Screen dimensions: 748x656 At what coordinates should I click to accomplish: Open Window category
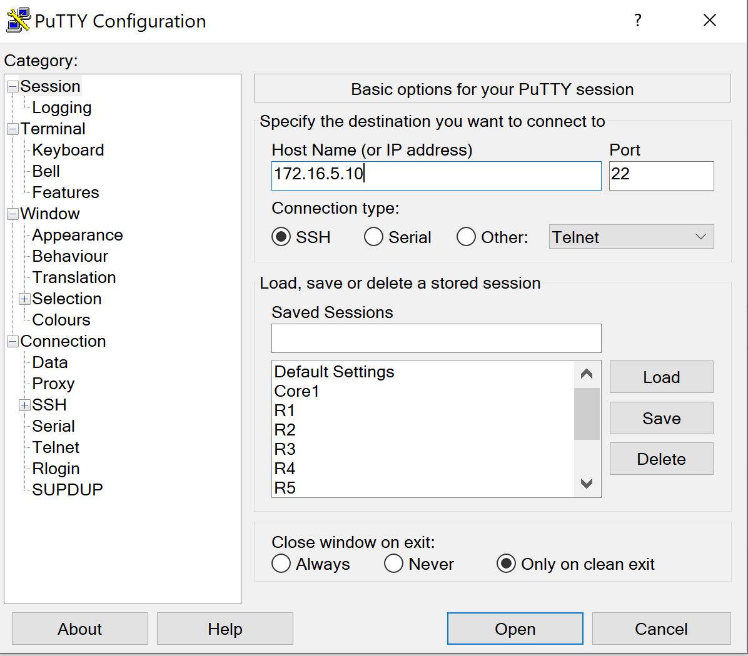[49, 214]
